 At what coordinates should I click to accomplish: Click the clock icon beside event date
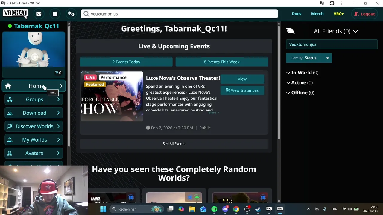coord(148,128)
